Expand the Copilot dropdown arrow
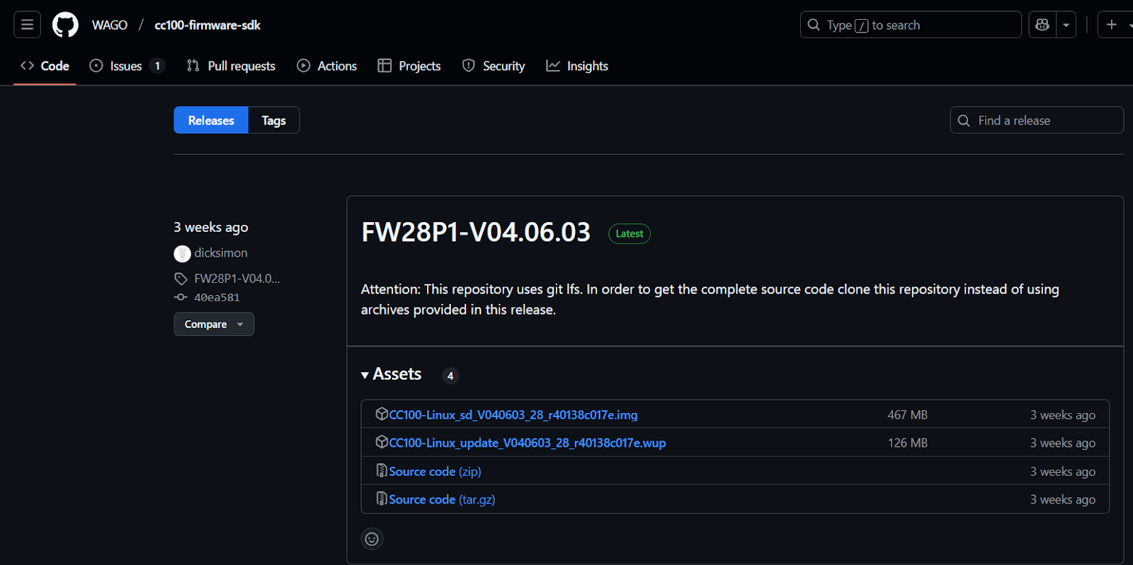This screenshot has width=1133, height=565. [1066, 25]
